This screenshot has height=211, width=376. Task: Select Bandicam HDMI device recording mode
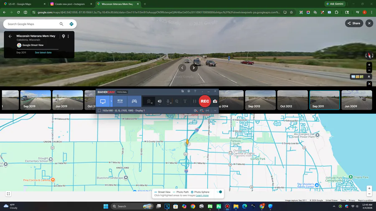tap(120, 101)
